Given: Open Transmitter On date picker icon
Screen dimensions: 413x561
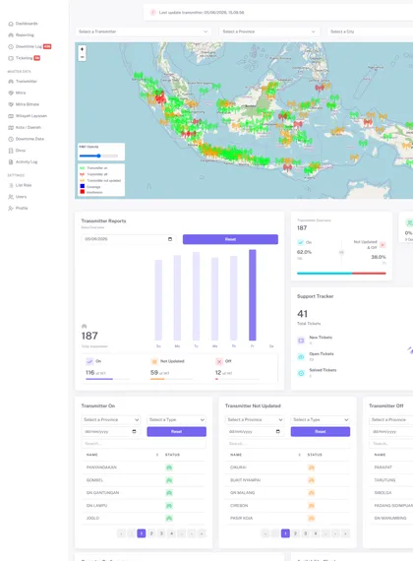Looking at the screenshot, I should point(134,431).
